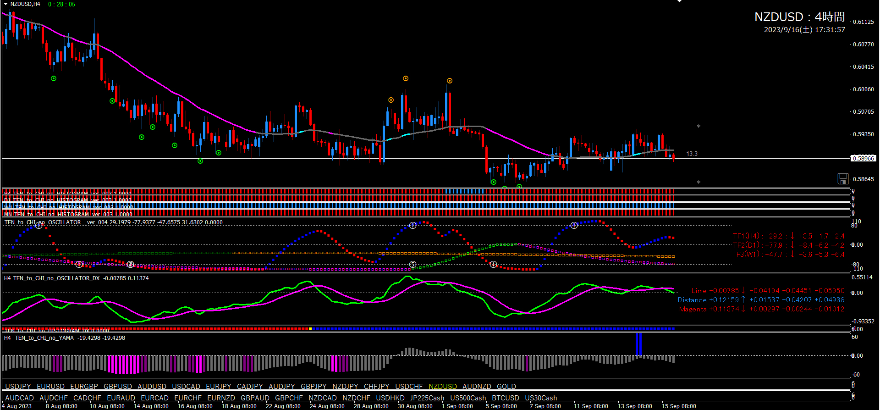Open EURJPY symbol chart
The height and width of the screenshot is (410, 880).
pyautogui.click(x=219, y=387)
